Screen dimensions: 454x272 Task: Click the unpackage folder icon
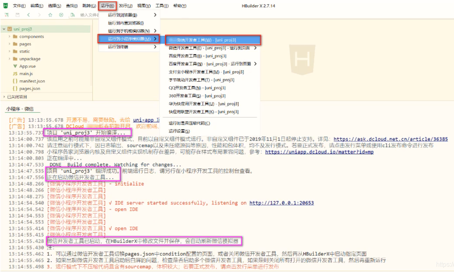click(x=15, y=59)
